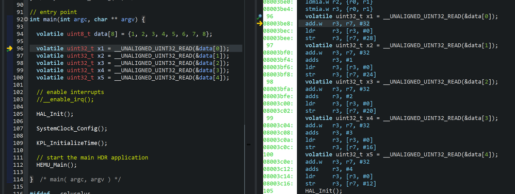Image resolution: width=515 pixels, height=194 pixels.
Task: Click the 'str r3, [r7, #24]' instruction
Action: tap(341, 75)
